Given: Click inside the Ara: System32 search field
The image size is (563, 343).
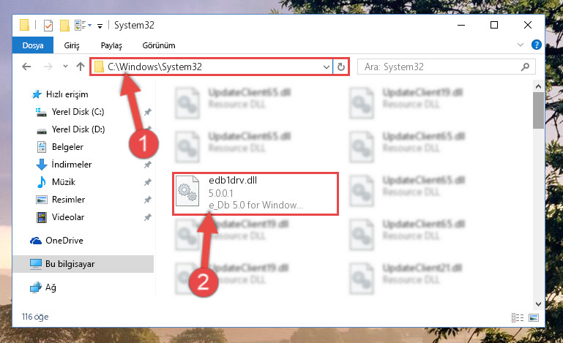Looking at the screenshot, I should [440, 67].
